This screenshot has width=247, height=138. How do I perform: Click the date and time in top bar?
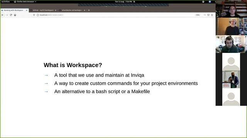tap(123, 2)
